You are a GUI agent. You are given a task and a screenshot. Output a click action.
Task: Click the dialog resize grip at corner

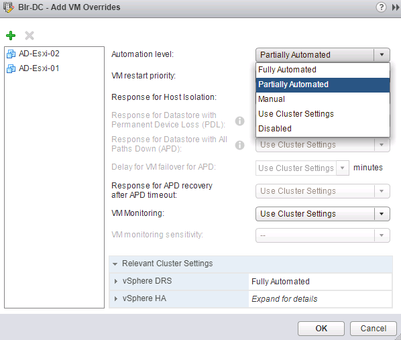(x=398, y=337)
